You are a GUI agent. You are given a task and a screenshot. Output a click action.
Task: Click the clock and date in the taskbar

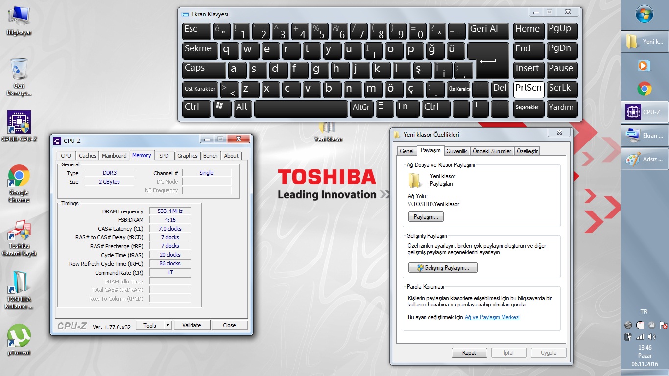[645, 355]
